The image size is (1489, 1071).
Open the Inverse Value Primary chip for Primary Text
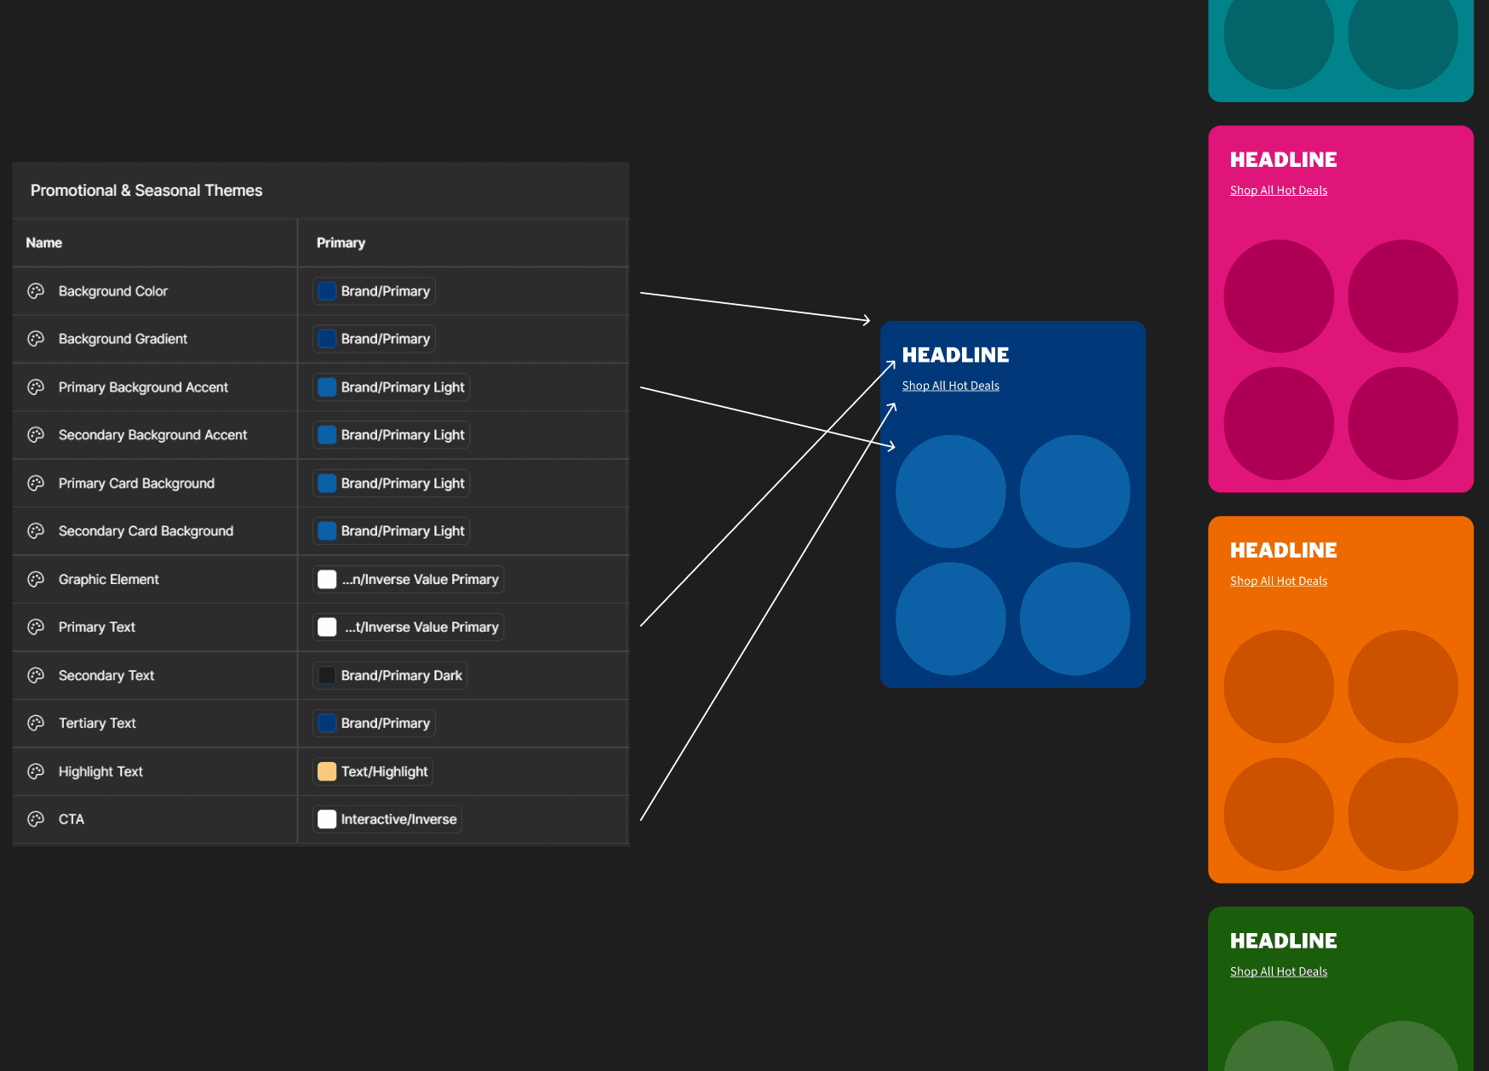(x=409, y=627)
